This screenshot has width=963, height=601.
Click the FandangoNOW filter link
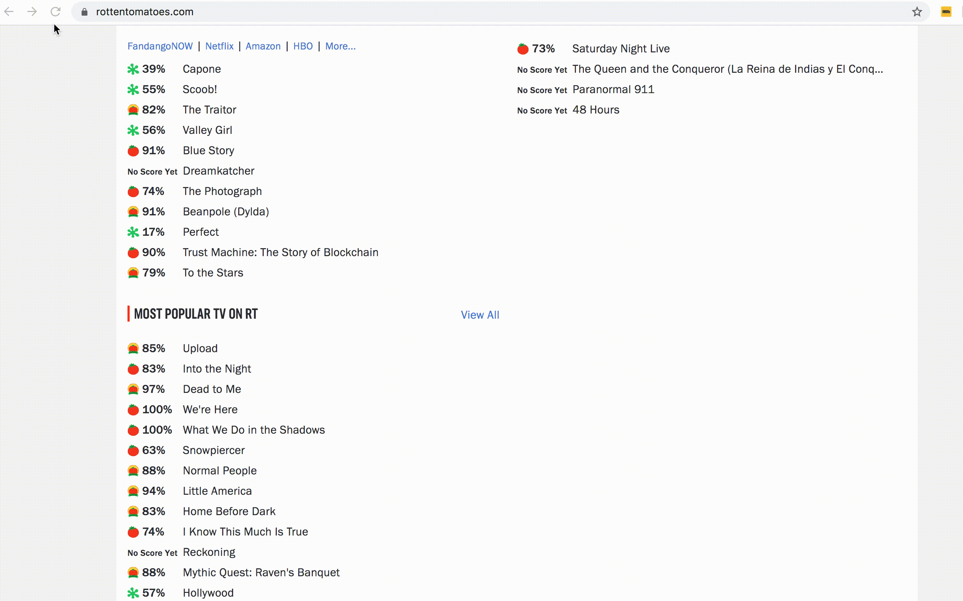pos(159,46)
